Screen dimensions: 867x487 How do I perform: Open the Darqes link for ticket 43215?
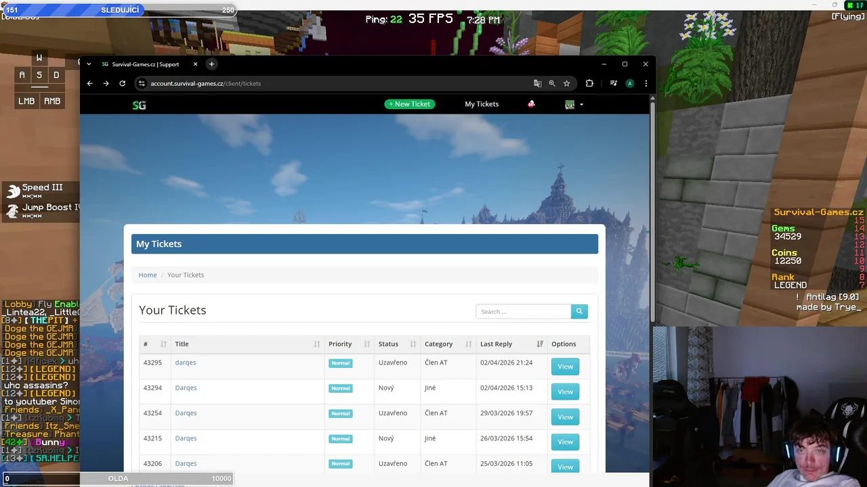186,438
